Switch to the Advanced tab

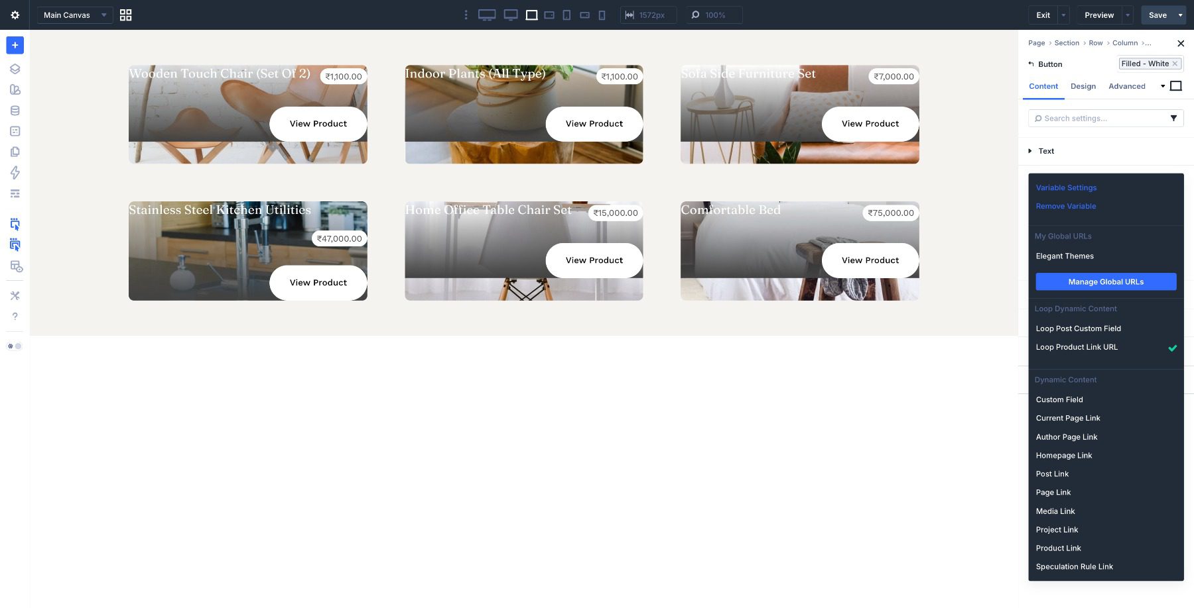pyautogui.click(x=1127, y=86)
